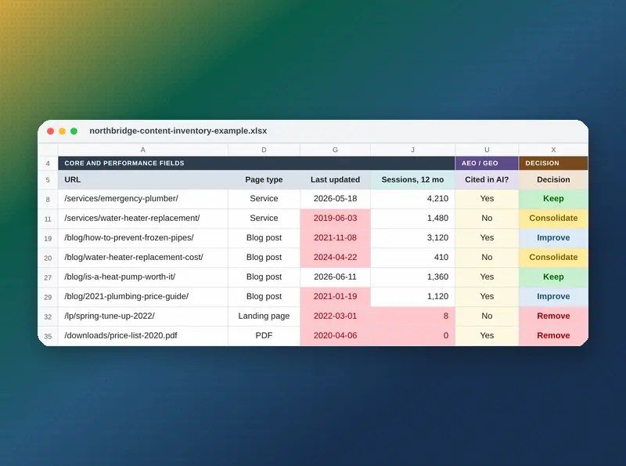Select row number 27
The image size is (626, 466).
(x=48, y=277)
